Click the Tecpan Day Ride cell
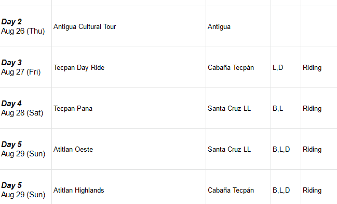The width and height of the screenshot is (337, 204). coord(129,67)
